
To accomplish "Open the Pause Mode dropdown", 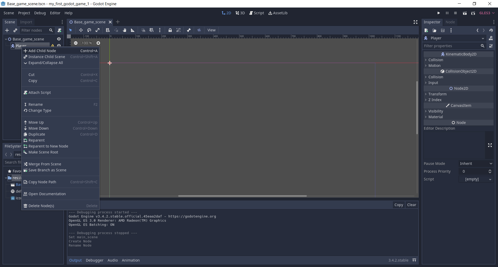I will (476, 164).
